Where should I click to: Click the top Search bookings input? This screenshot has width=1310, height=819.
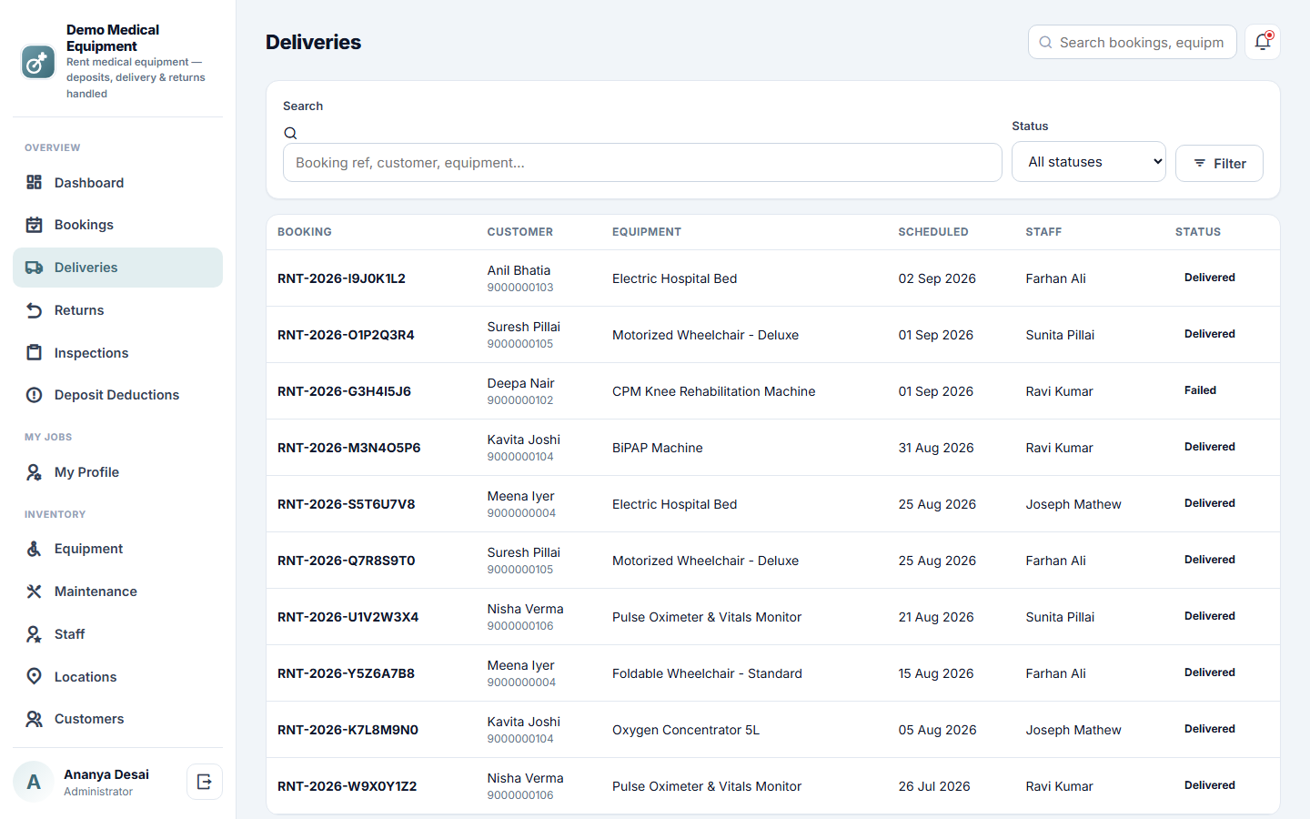pos(1132,42)
